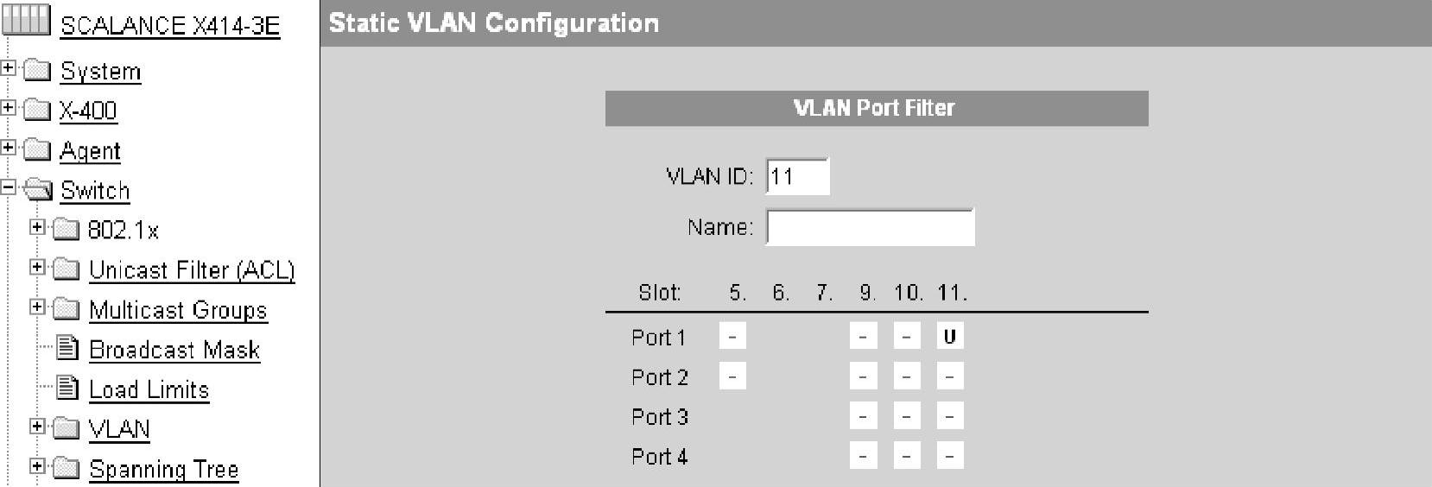
Task: Toggle Slot 5 Port 1 membership box
Action: pyautogui.click(x=732, y=336)
